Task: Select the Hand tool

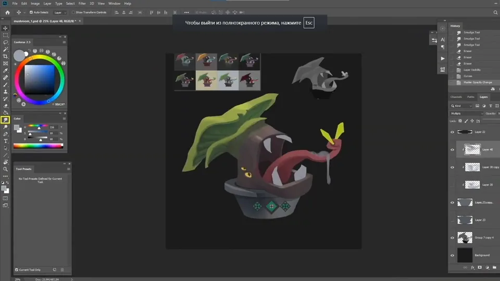Action: click(x=5, y=162)
